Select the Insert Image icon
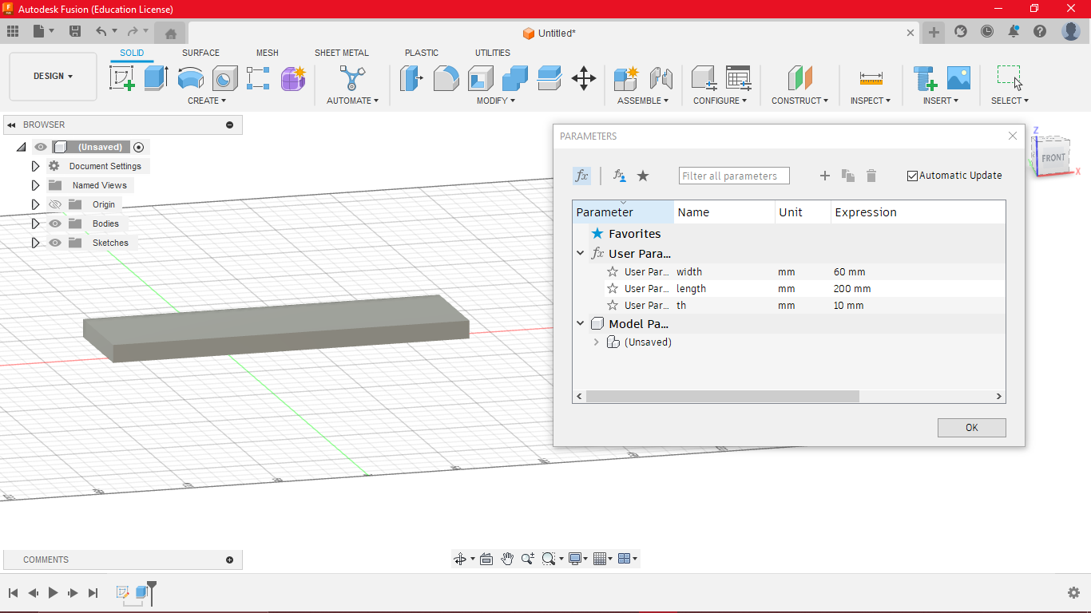The image size is (1091, 613). (958, 78)
